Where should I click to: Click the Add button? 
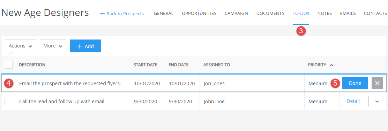(85, 46)
